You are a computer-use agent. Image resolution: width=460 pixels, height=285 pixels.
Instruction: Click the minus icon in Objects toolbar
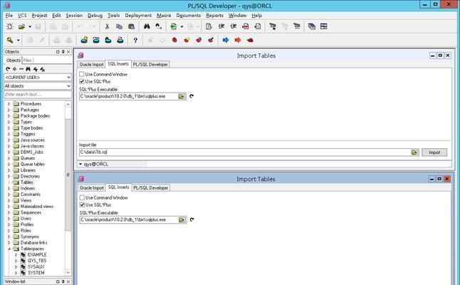click(21, 69)
